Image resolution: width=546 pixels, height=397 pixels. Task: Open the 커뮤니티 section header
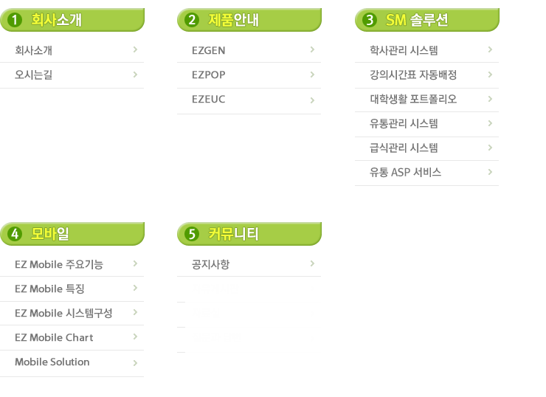[234, 234]
